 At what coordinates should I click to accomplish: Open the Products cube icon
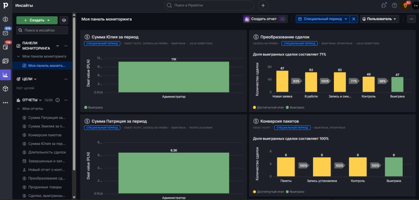tap(6, 88)
